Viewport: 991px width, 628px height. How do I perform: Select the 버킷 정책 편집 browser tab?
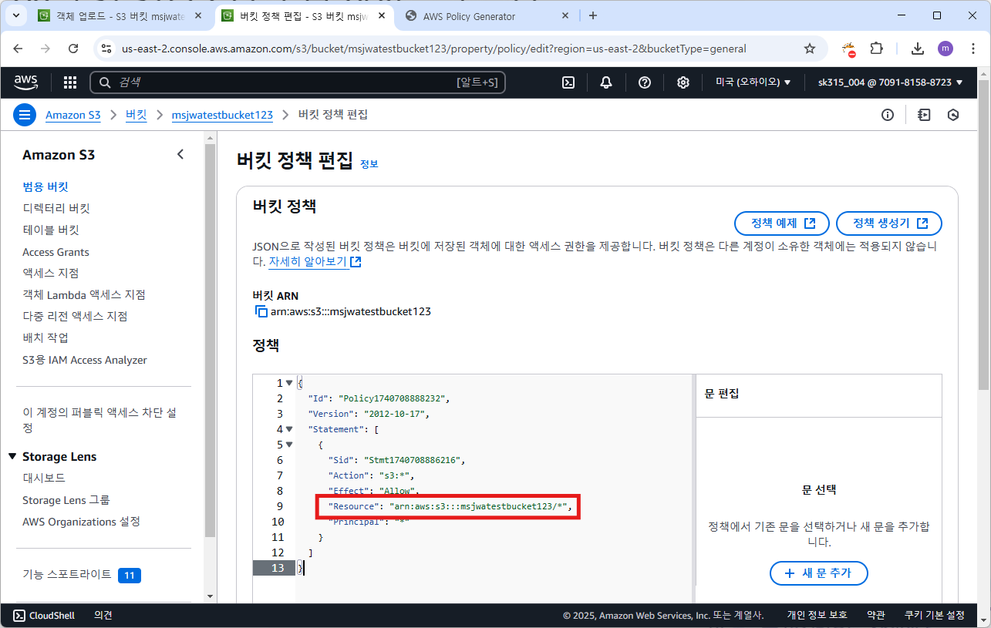pos(305,16)
